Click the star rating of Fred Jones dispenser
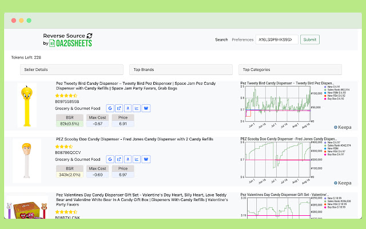 [64, 147]
